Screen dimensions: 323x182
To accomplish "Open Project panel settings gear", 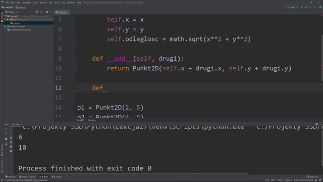I will click(x=47, y=12).
